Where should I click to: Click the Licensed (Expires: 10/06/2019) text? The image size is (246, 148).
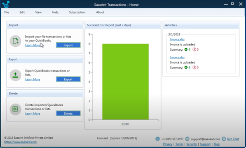pyautogui.click(x=117, y=138)
